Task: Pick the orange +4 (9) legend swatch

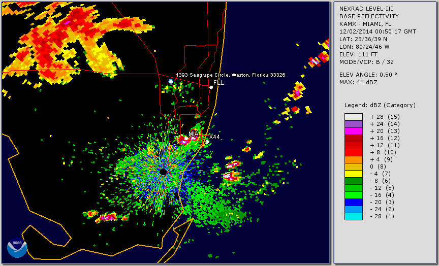Action: [354, 160]
